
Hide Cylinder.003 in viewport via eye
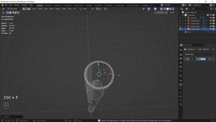(x=211, y=26)
